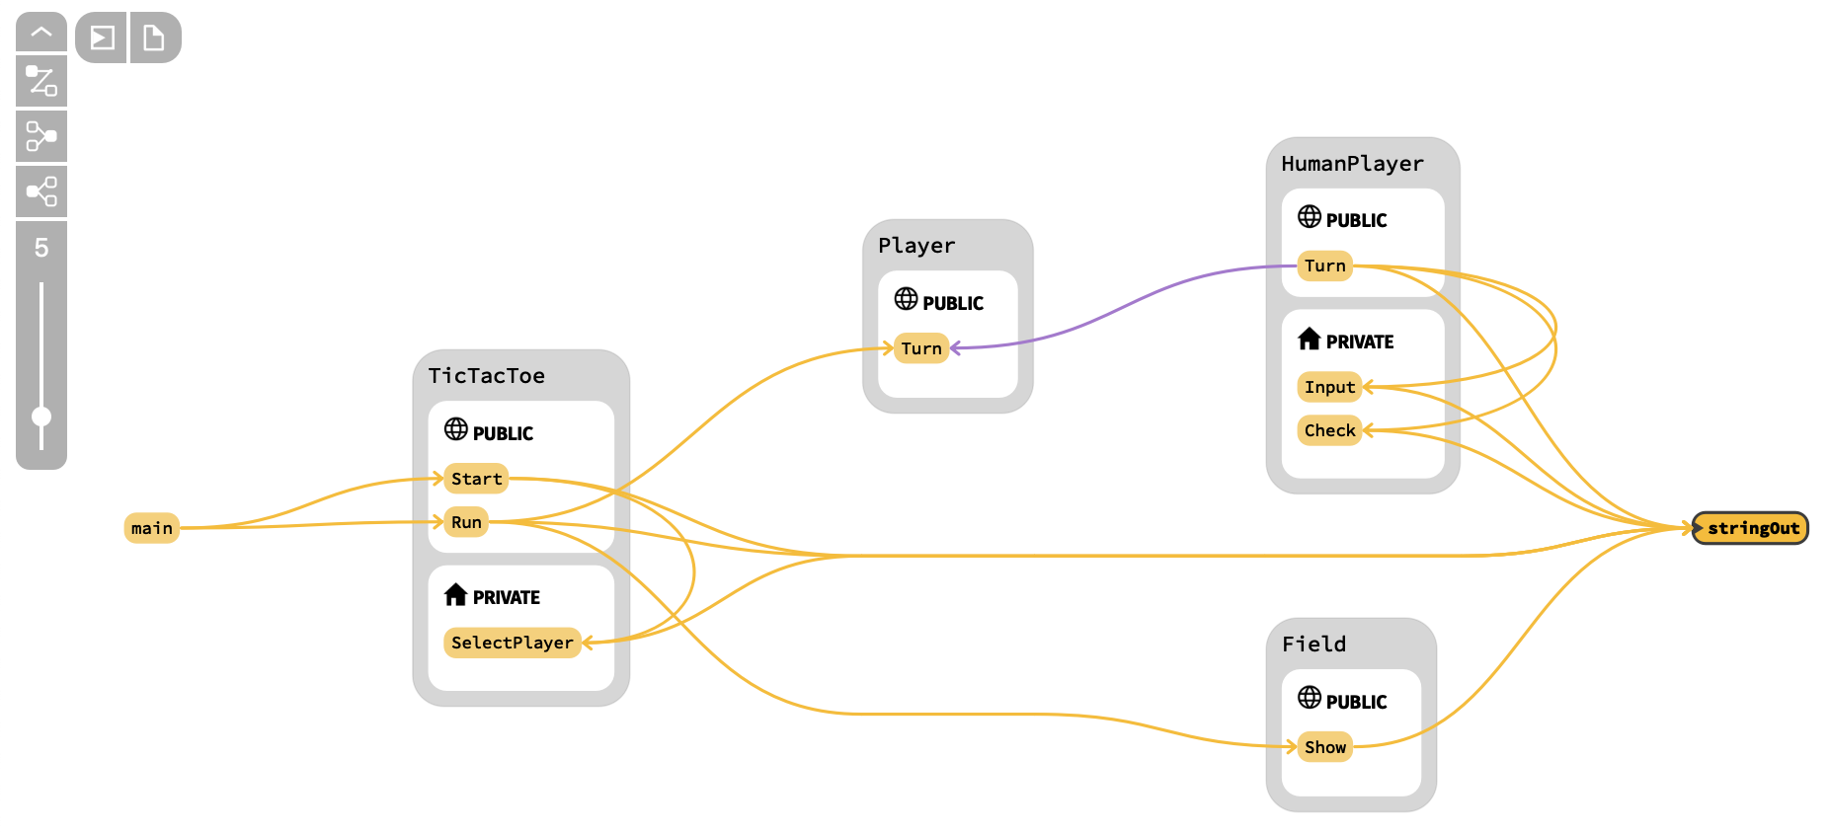Click TicTacToe PUBLIC globe icon
The height and width of the screenshot is (835, 1829).
click(456, 429)
